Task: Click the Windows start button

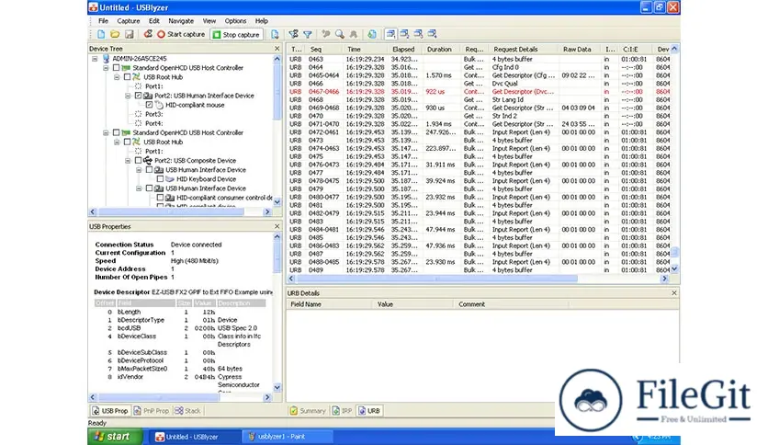Action: (x=115, y=437)
